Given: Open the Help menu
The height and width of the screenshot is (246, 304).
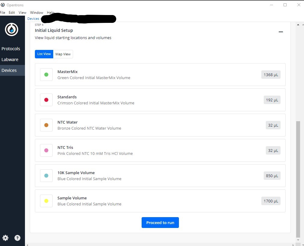Looking at the screenshot, I should pyautogui.click(x=51, y=13).
